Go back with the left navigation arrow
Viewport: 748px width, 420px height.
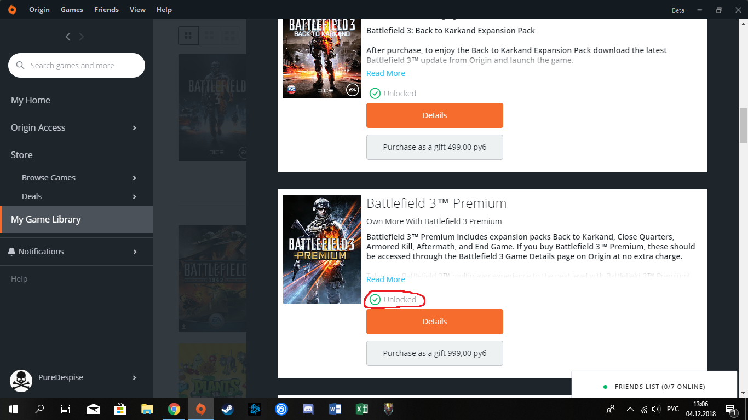68,37
